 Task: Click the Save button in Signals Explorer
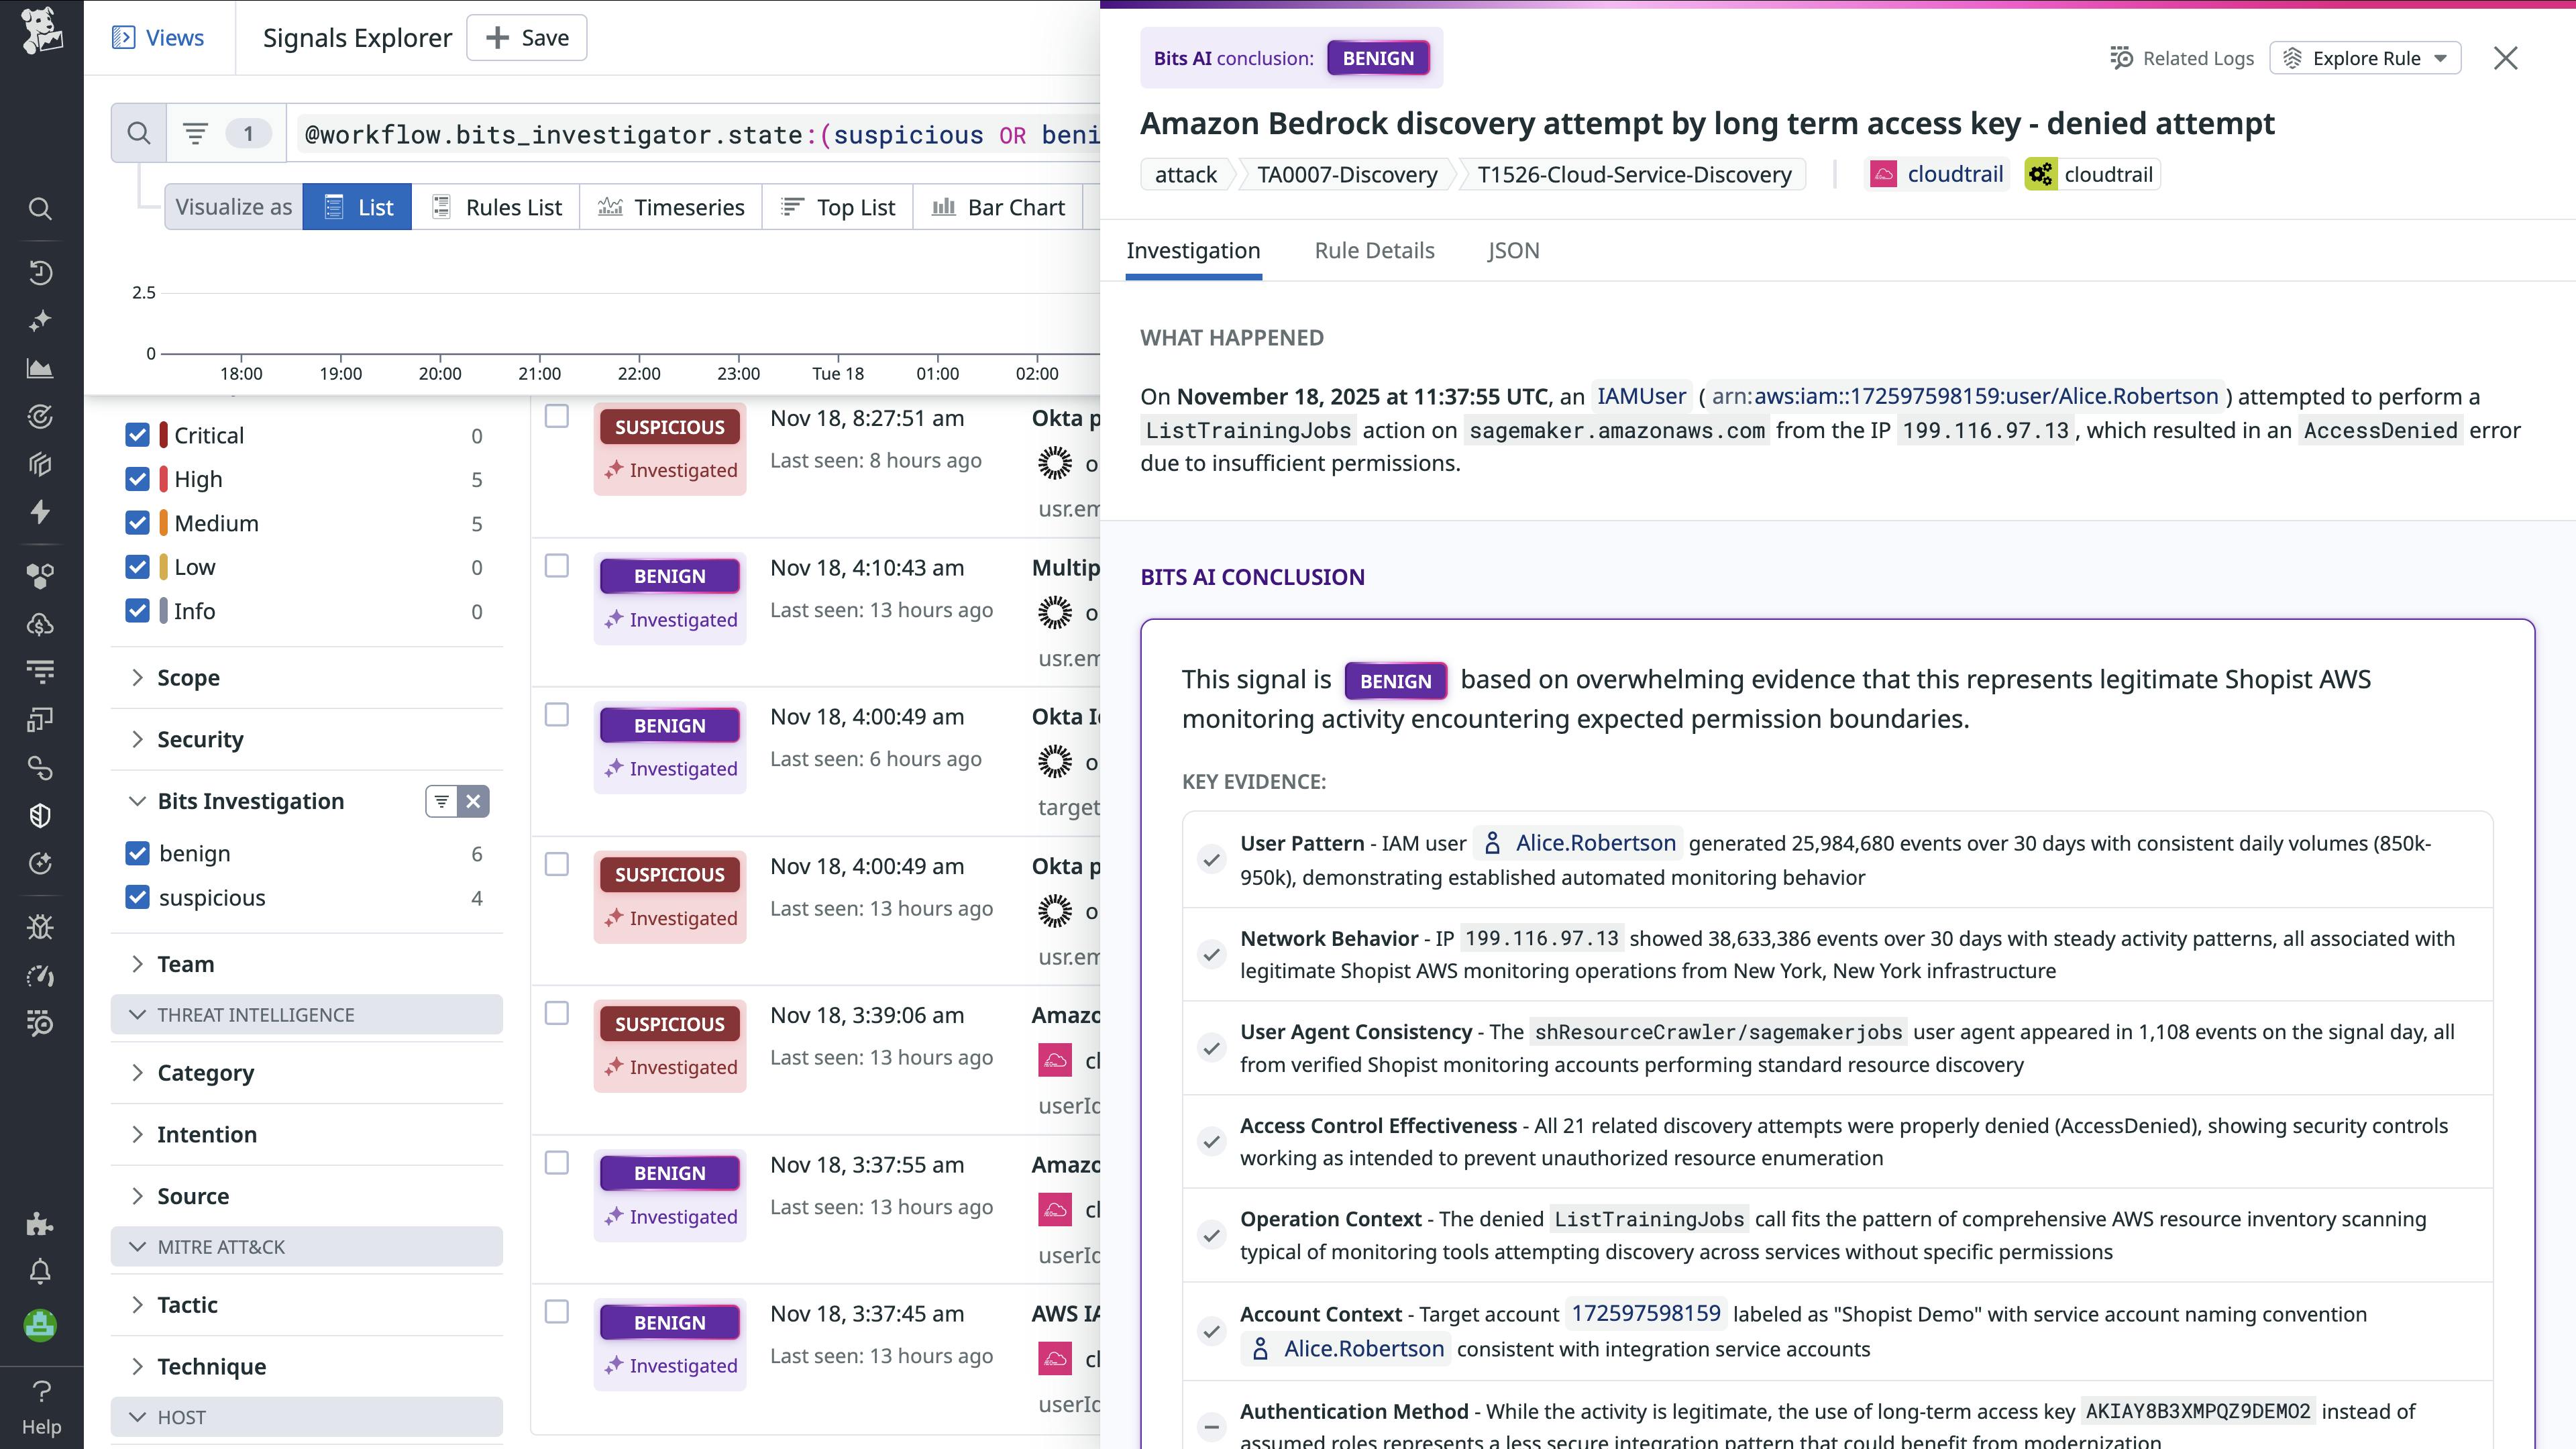click(526, 37)
